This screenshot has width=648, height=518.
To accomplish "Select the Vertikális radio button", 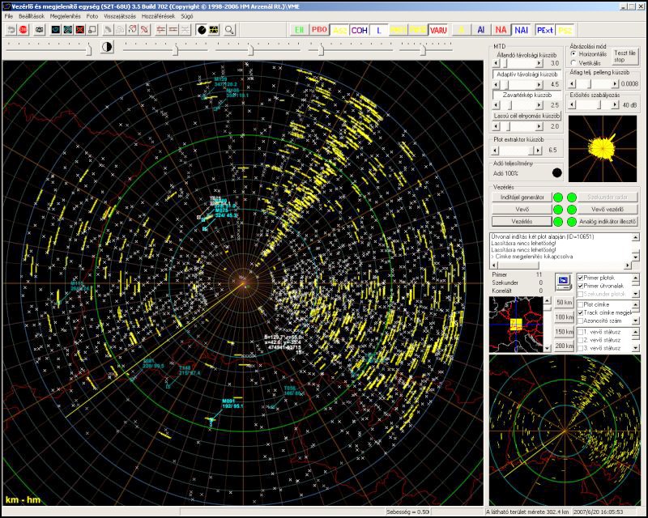I will click(574, 62).
